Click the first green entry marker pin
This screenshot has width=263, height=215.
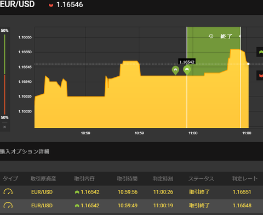(175, 71)
